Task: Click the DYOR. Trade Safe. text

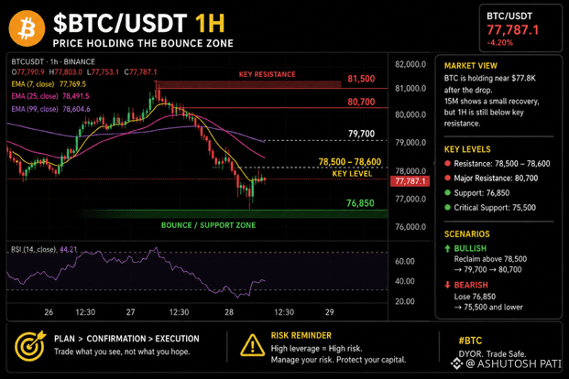Action: pyautogui.click(x=492, y=353)
